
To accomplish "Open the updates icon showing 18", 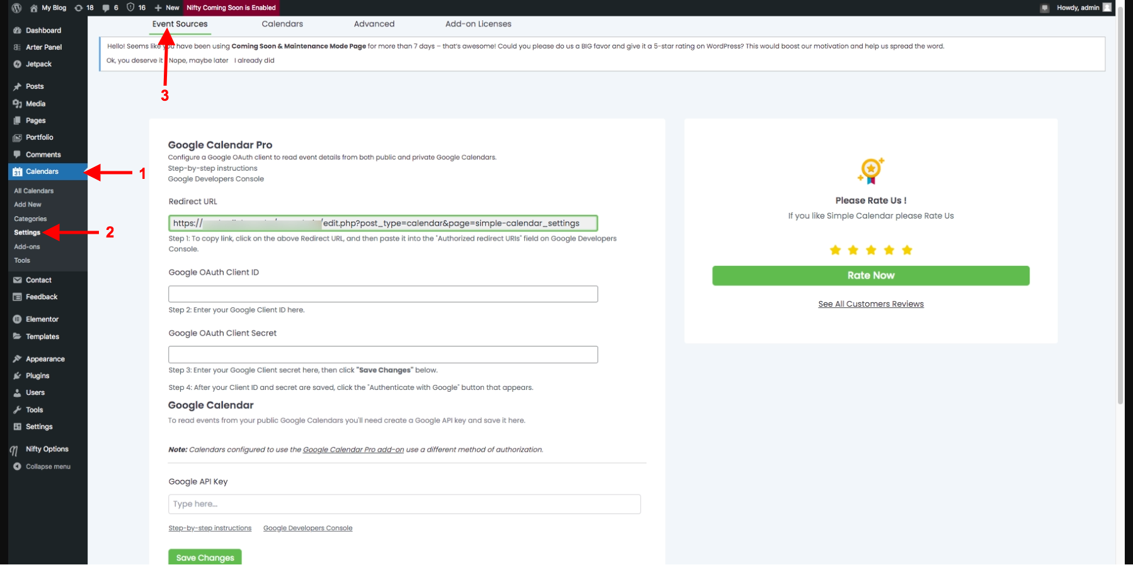I will click(79, 8).
